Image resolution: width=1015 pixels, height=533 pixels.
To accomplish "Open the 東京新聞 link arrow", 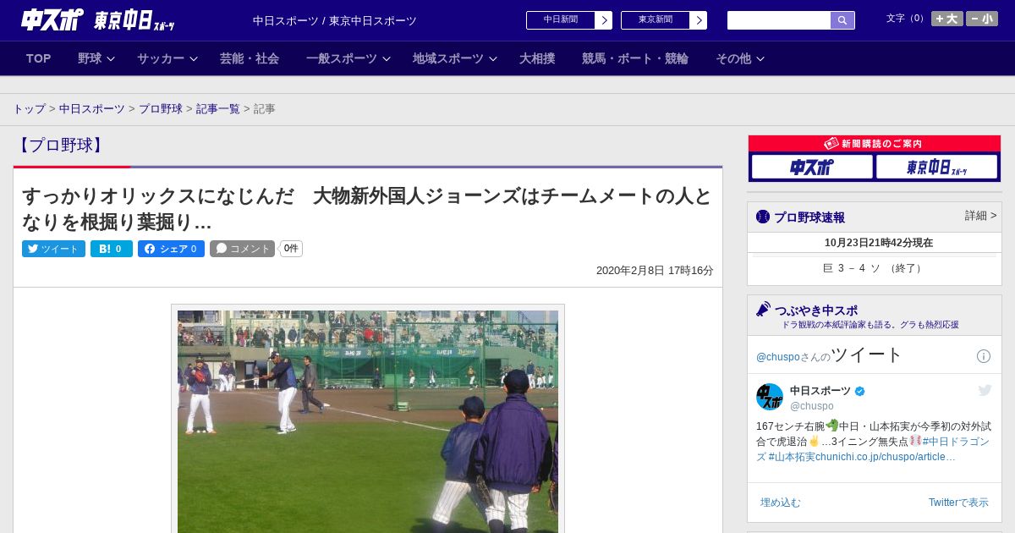I will point(699,20).
